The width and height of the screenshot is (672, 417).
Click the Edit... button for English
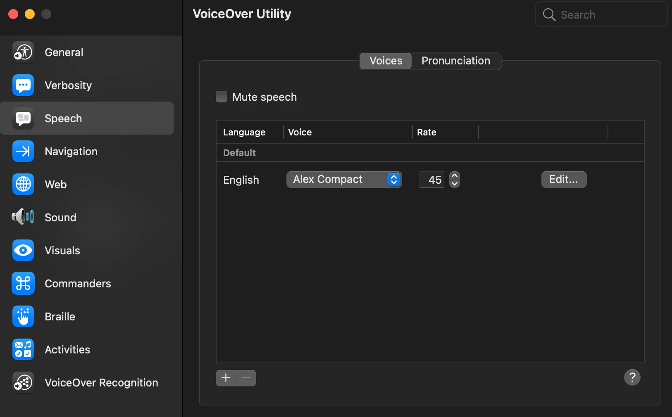564,180
